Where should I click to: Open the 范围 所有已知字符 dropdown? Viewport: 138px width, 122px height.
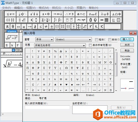[x=60, y=45]
